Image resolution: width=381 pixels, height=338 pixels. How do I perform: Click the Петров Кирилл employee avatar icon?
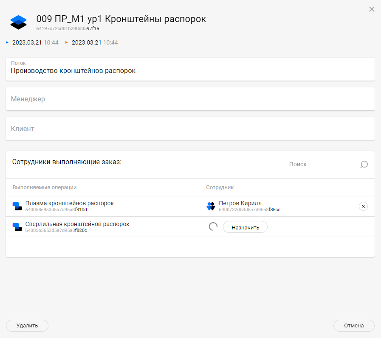(x=211, y=206)
